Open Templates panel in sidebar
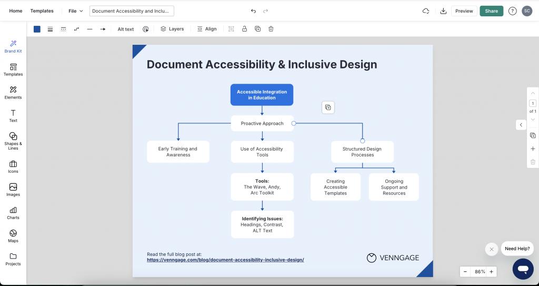539x286 pixels. pyautogui.click(x=13, y=70)
